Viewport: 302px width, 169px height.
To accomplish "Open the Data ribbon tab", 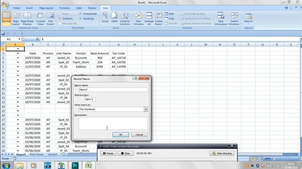I will tap(79, 8).
